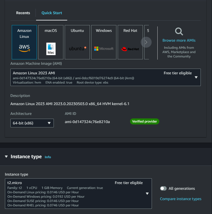Open the Instance type Info link
The width and height of the screenshot is (212, 214).
point(48,157)
